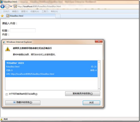
Task: Open the 编辑(E) menu
Action: [x=15, y=11]
